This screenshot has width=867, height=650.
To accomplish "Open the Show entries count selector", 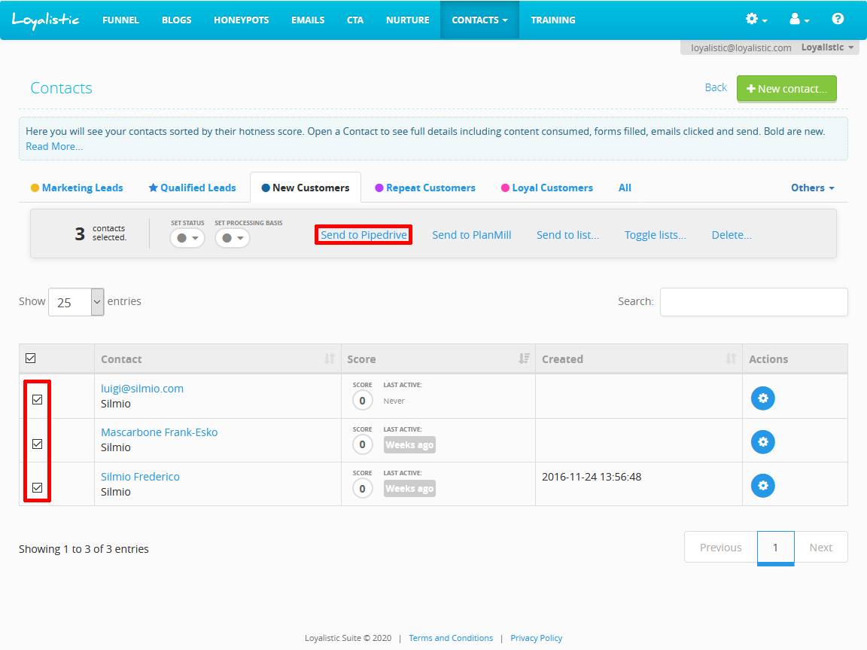I will tap(75, 301).
